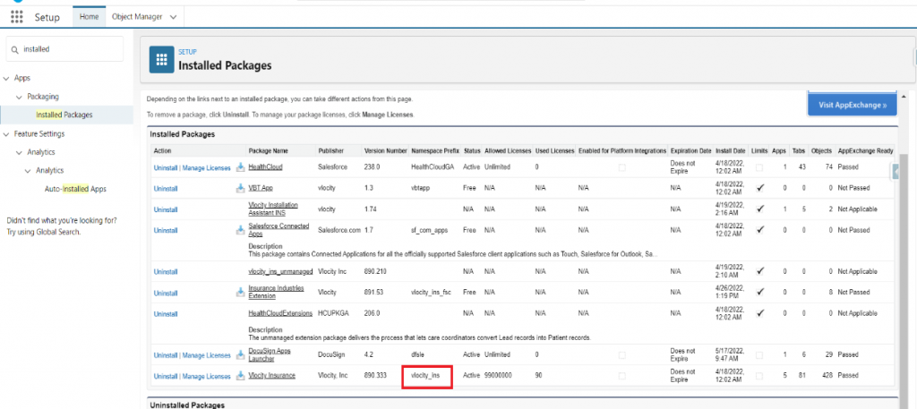Click Manage Licenses for DocuSign Apps Launcher

click(207, 355)
